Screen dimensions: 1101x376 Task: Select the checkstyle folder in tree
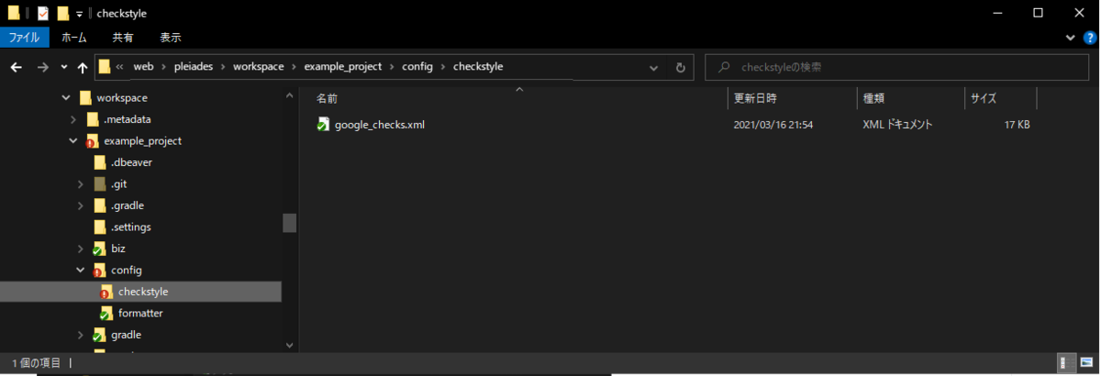point(143,292)
